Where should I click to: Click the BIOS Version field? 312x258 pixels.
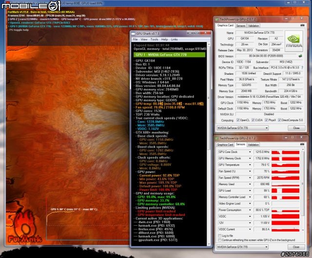[x=266, y=56]
